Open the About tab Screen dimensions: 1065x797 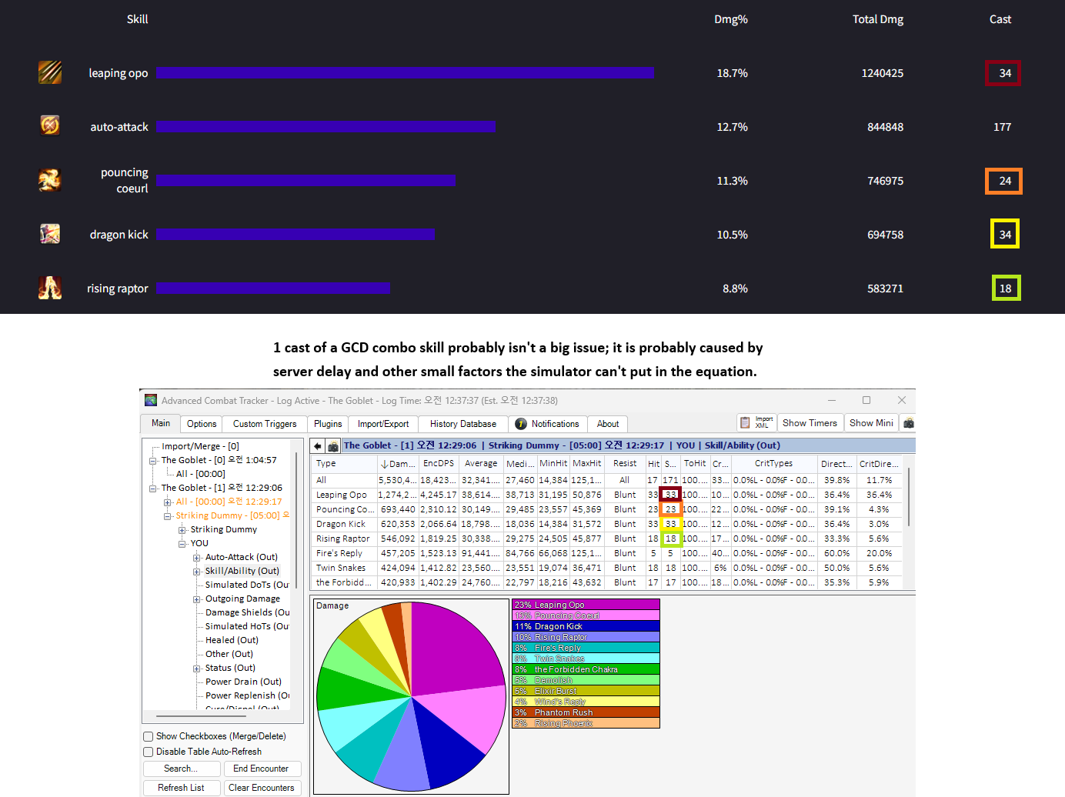tap(608, 424)
